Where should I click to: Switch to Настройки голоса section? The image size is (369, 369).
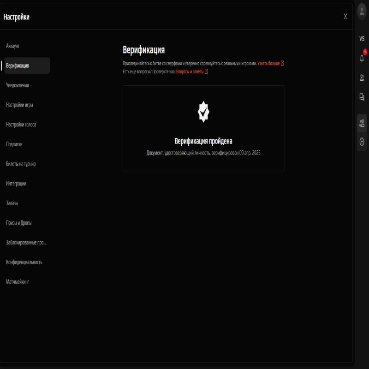pos(21,125)
